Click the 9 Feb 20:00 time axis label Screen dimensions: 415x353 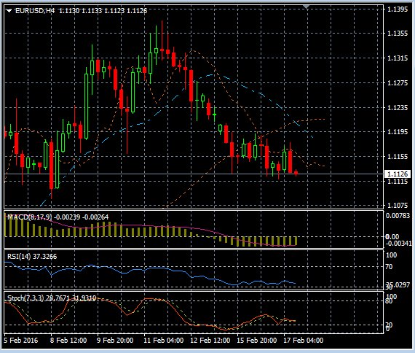pyautogui.click(x=115, y=341)
